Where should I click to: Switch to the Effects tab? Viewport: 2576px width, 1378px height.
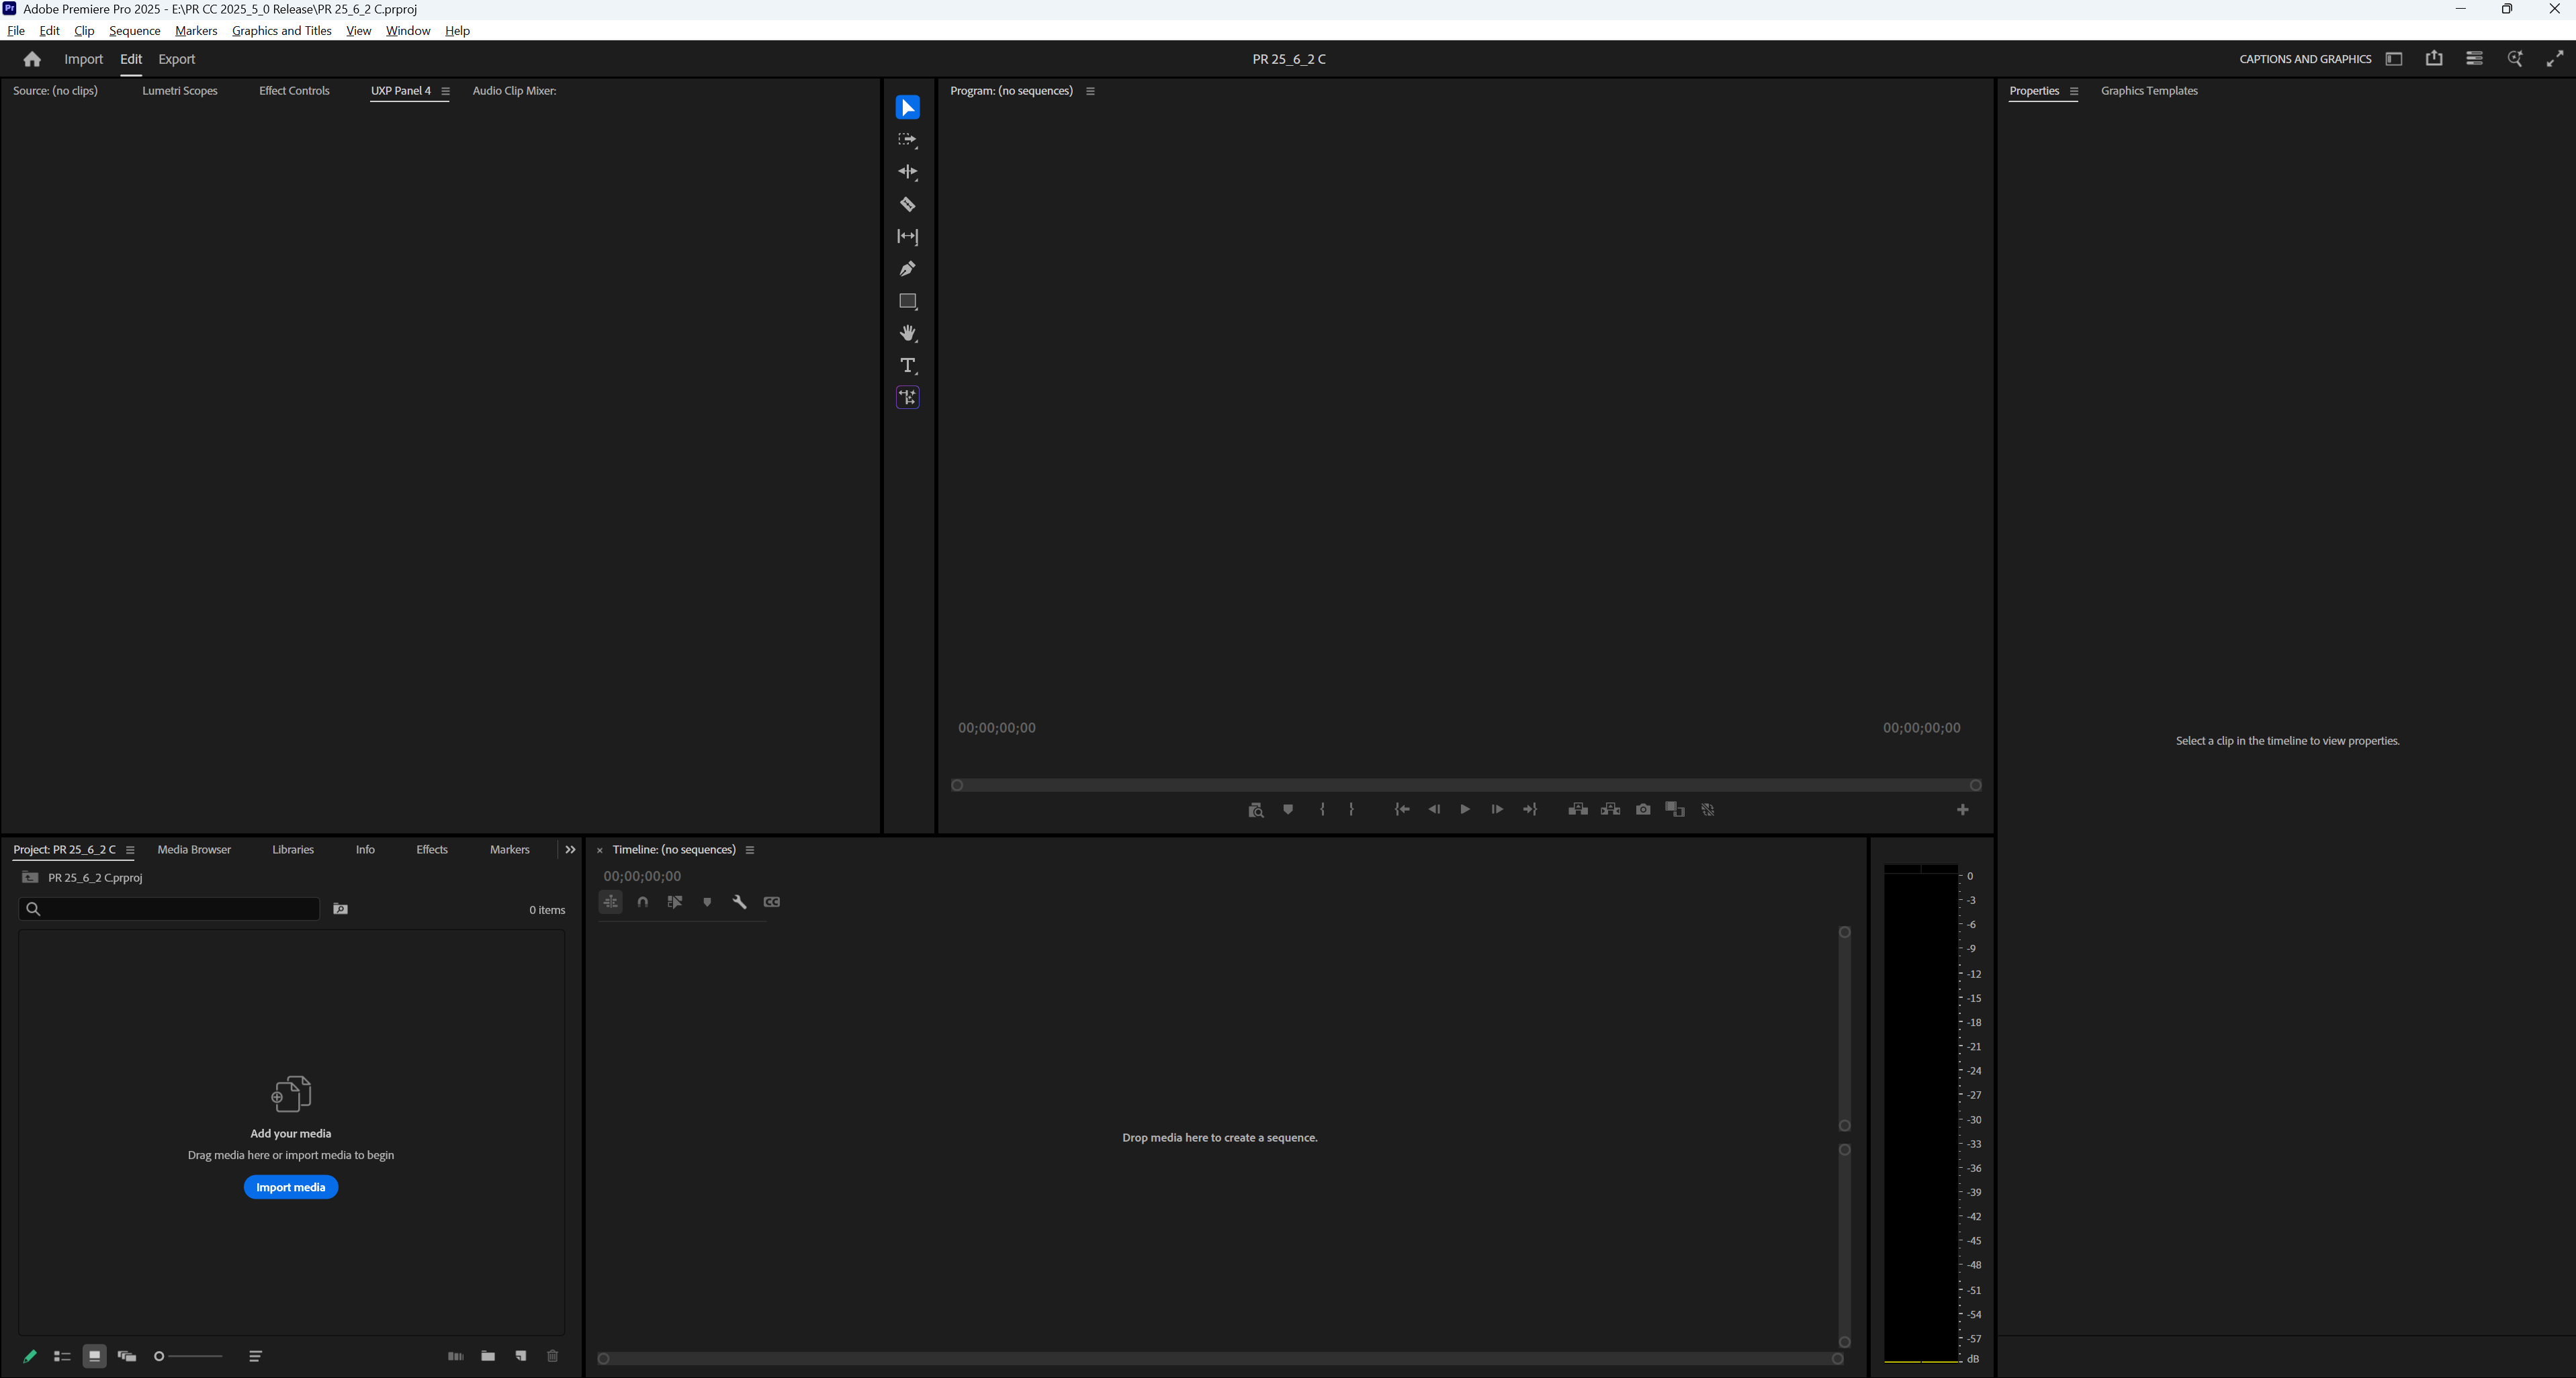click(x=431, y=849)
